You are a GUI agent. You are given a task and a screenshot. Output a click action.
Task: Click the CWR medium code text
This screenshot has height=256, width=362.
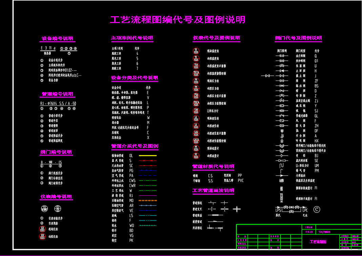[132, 186]
